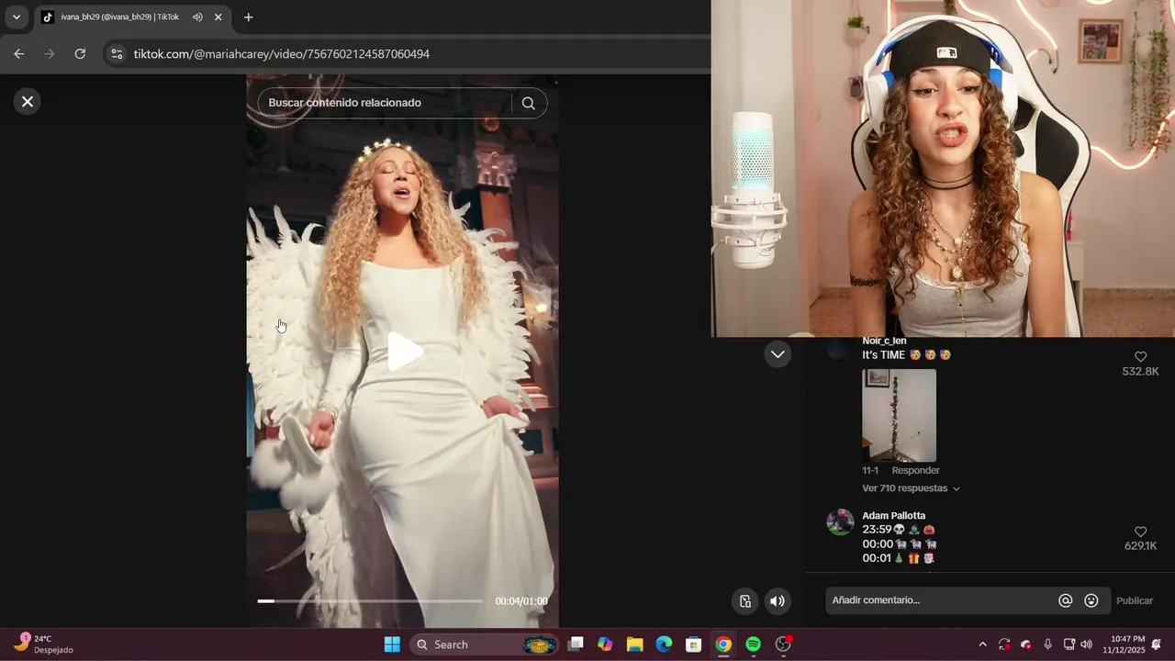
Task: Click the '629.1K' like count
Action: click(x=1140, y=546)
